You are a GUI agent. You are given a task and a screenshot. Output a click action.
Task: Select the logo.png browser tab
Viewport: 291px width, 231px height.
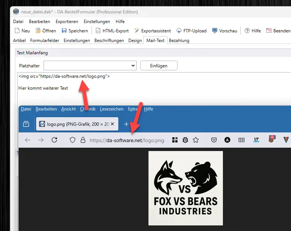click(x=77, y=124)
